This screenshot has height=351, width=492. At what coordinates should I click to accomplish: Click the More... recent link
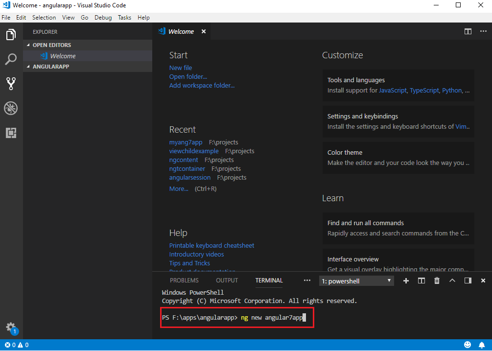click(x=179, y=189)
